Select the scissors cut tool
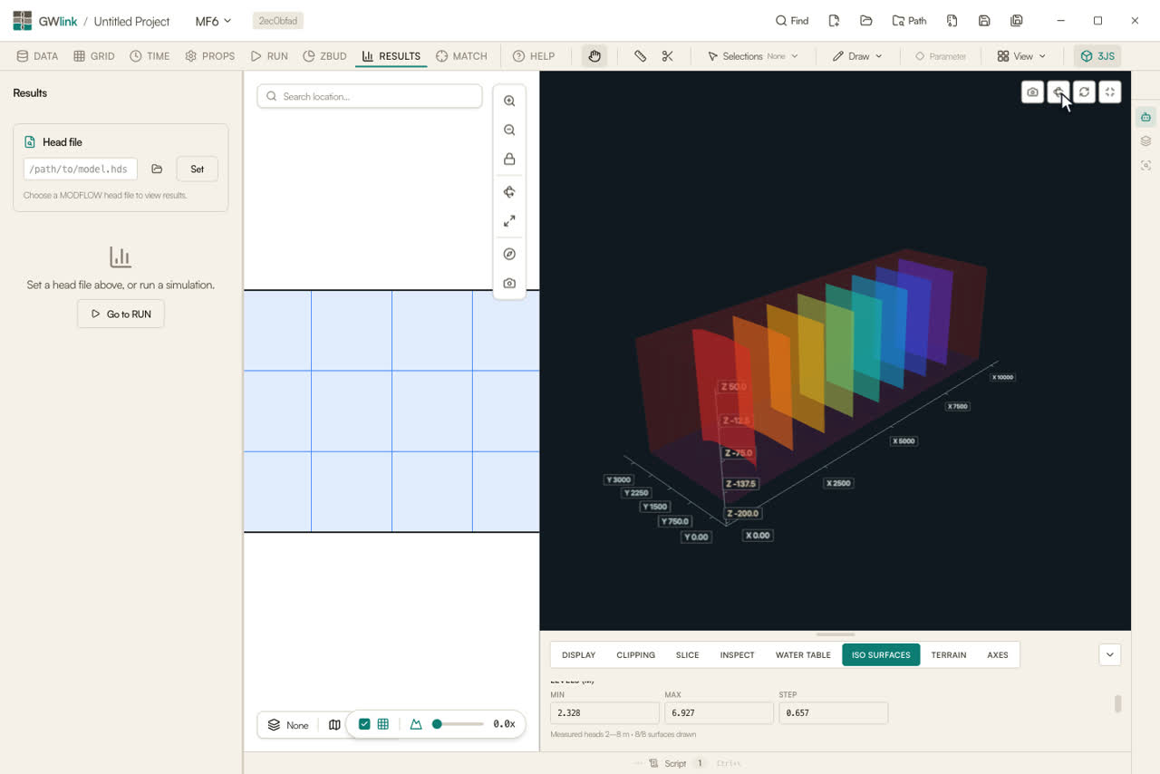 click(668, 56)
